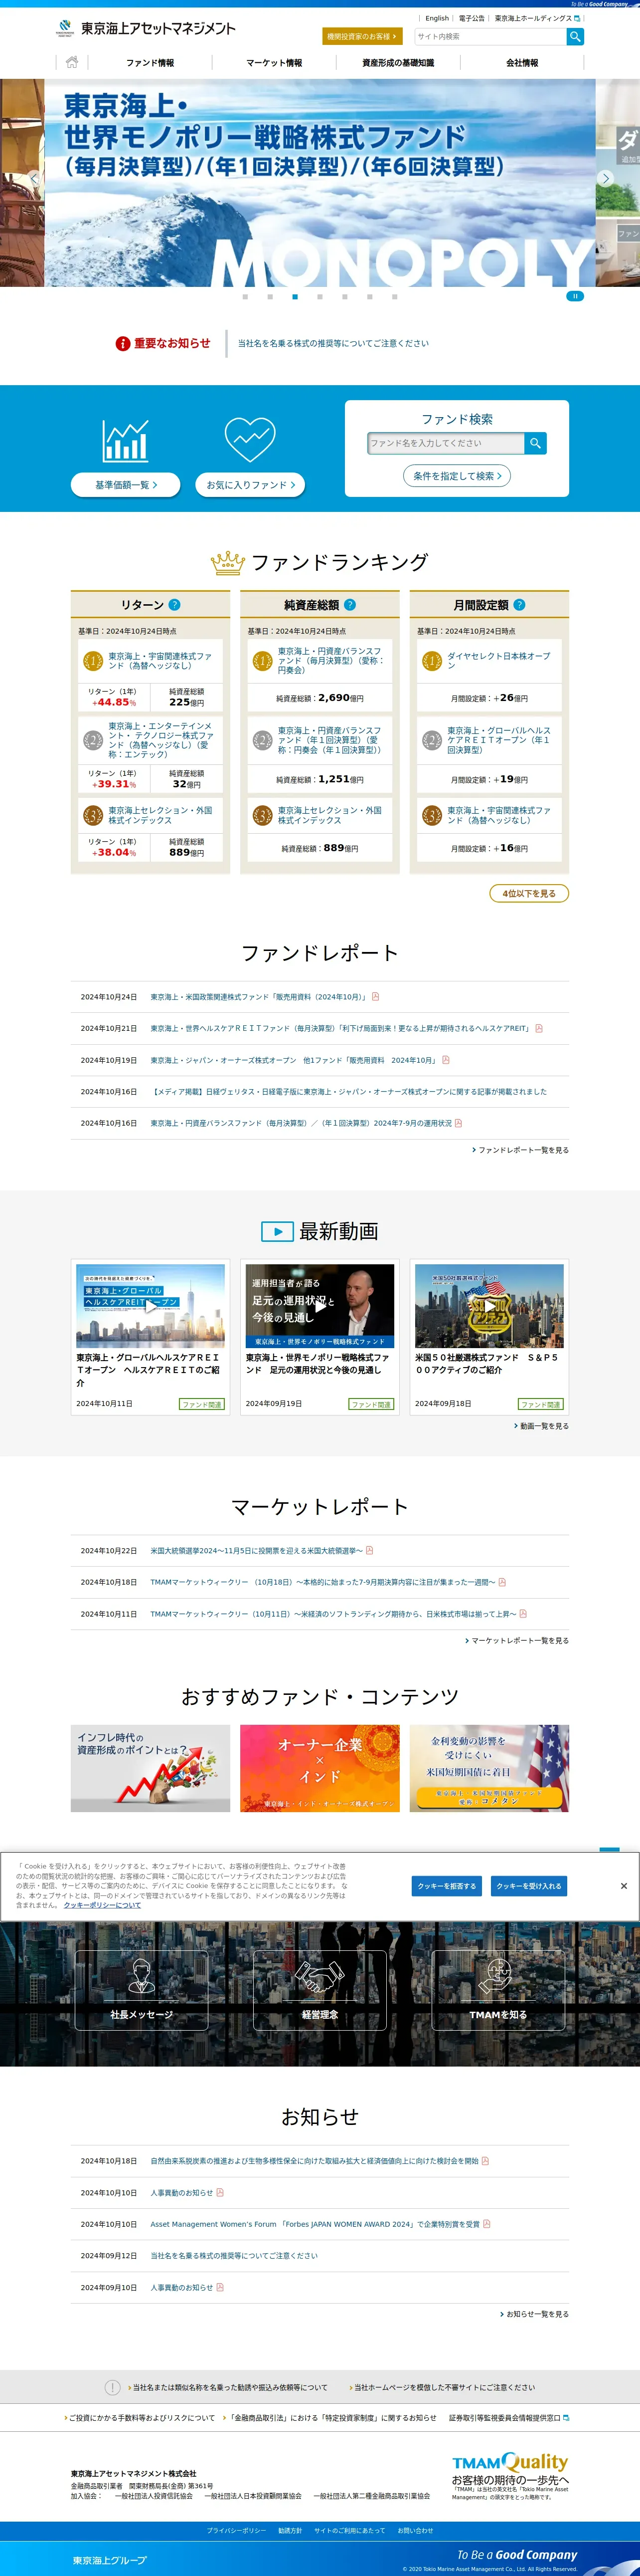Screen dimensions: 640x2576
Task: Click the fund search magnifier button
Action: click(535, 443)
